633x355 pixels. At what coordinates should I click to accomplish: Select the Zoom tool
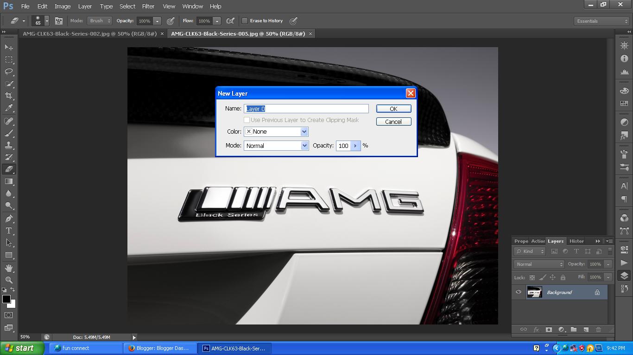pos(9,280)
